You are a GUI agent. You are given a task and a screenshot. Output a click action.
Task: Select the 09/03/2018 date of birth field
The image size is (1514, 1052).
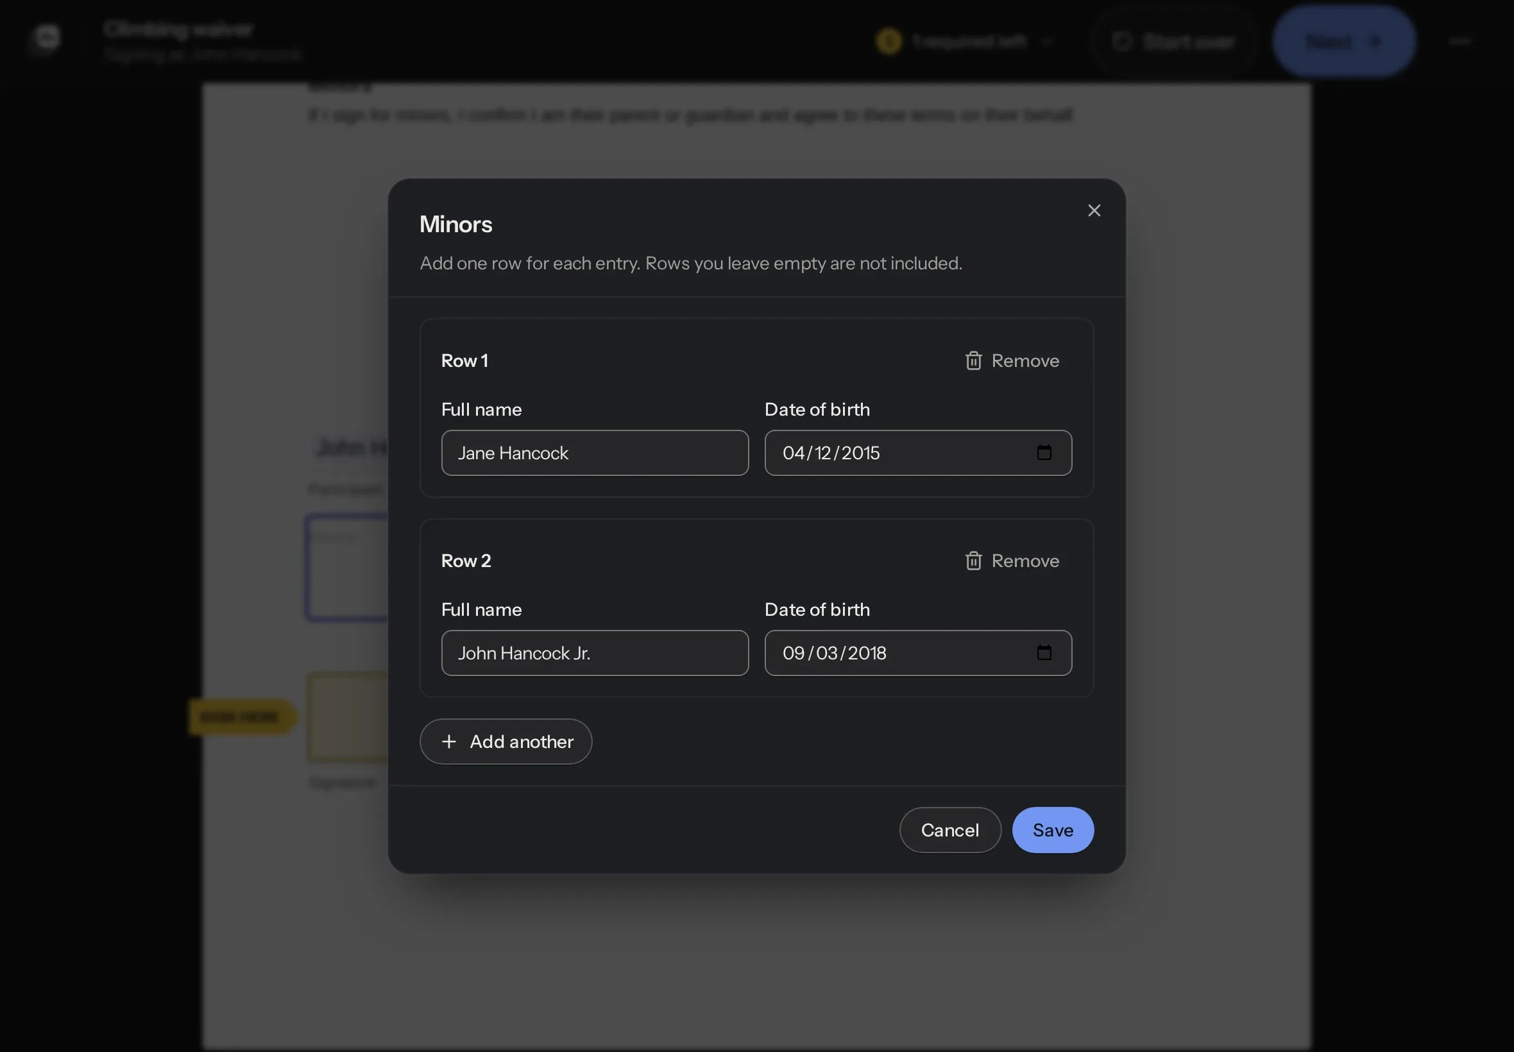918,652
